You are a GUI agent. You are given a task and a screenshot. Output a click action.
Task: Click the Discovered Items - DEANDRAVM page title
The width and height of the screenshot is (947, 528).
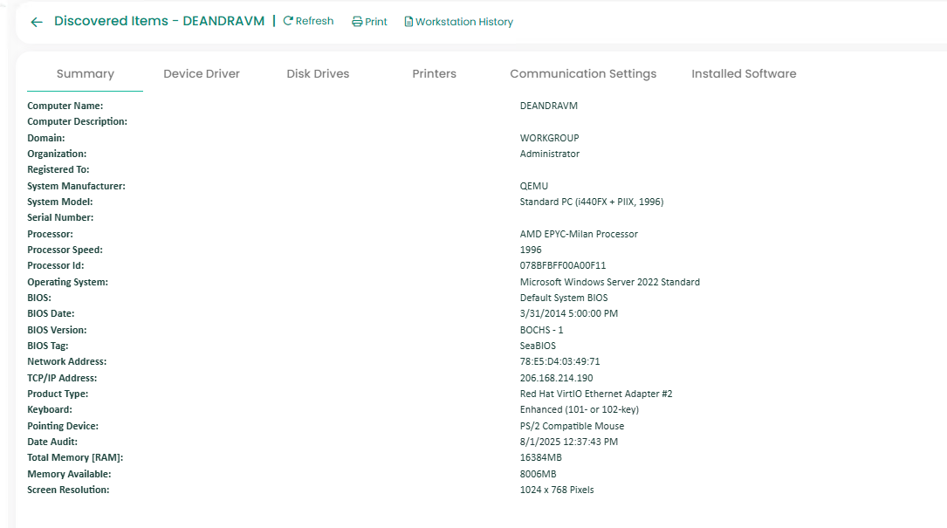tap(159, 21)
